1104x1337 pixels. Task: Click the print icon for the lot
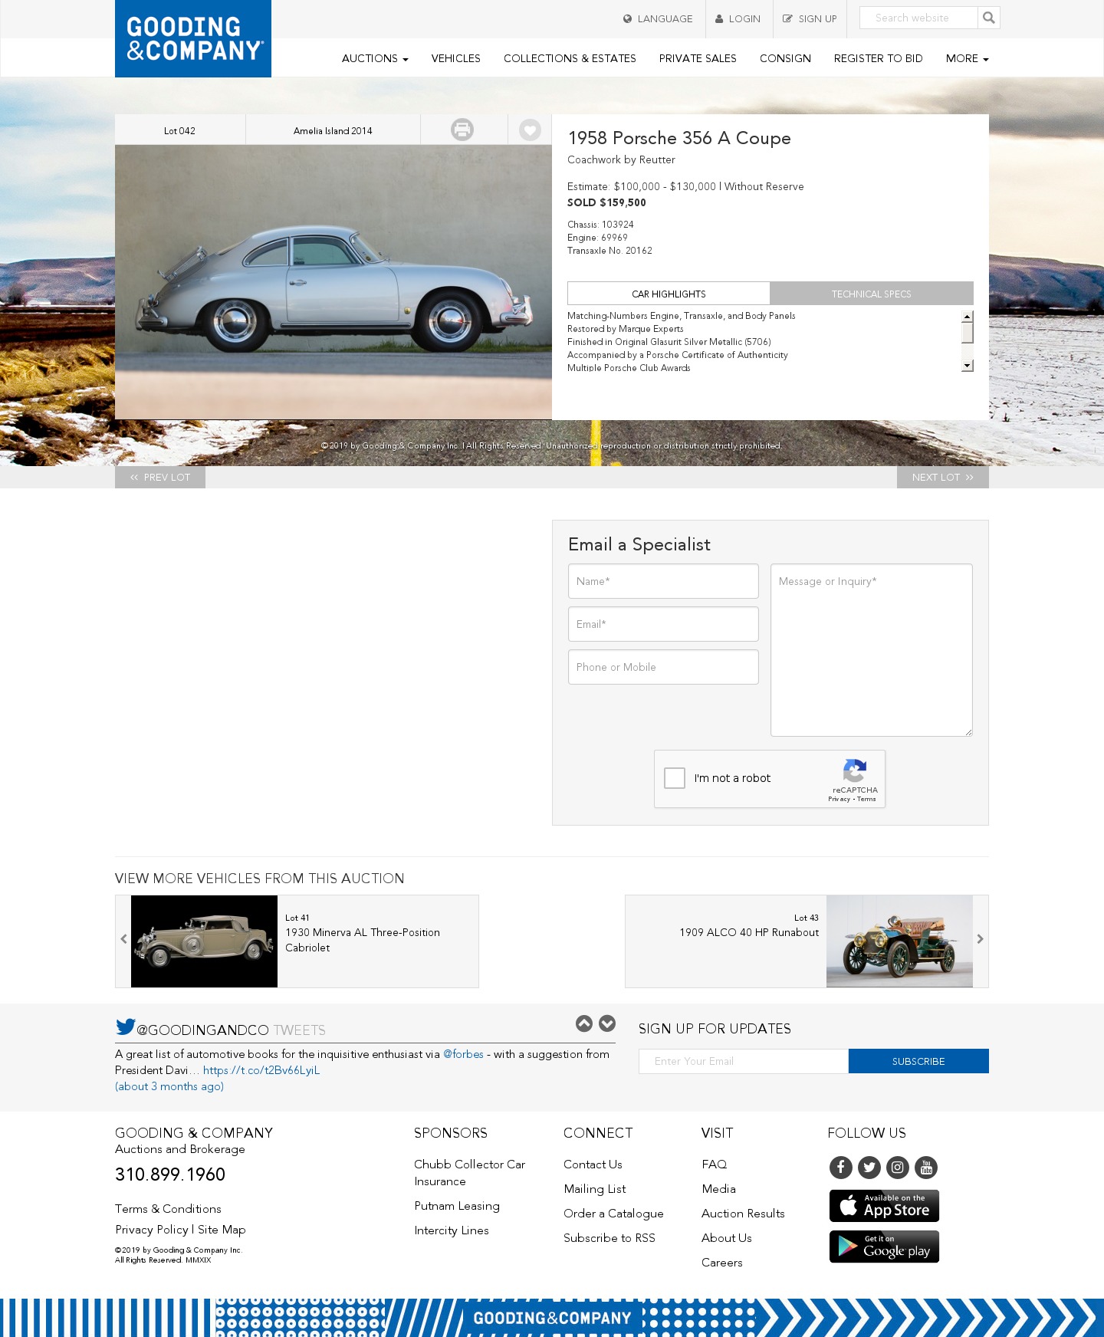(462, 130)
